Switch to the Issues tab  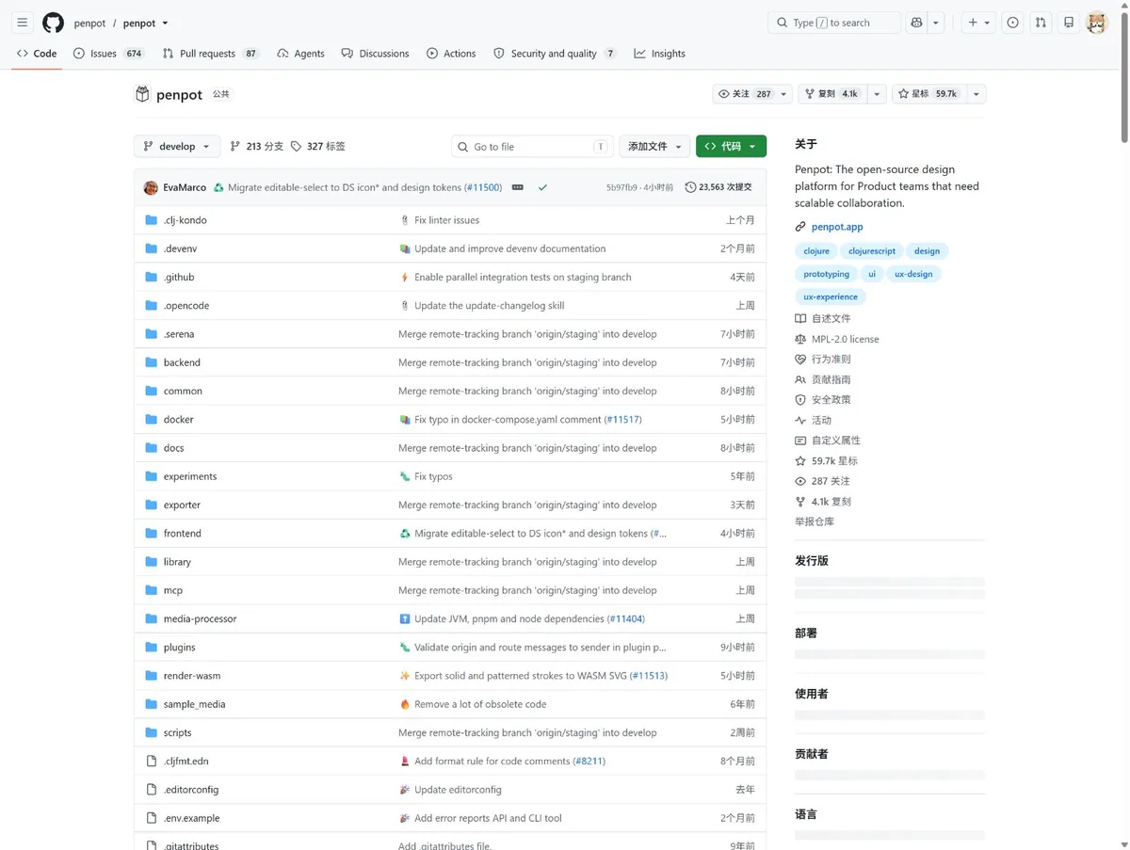pos(108,54)
